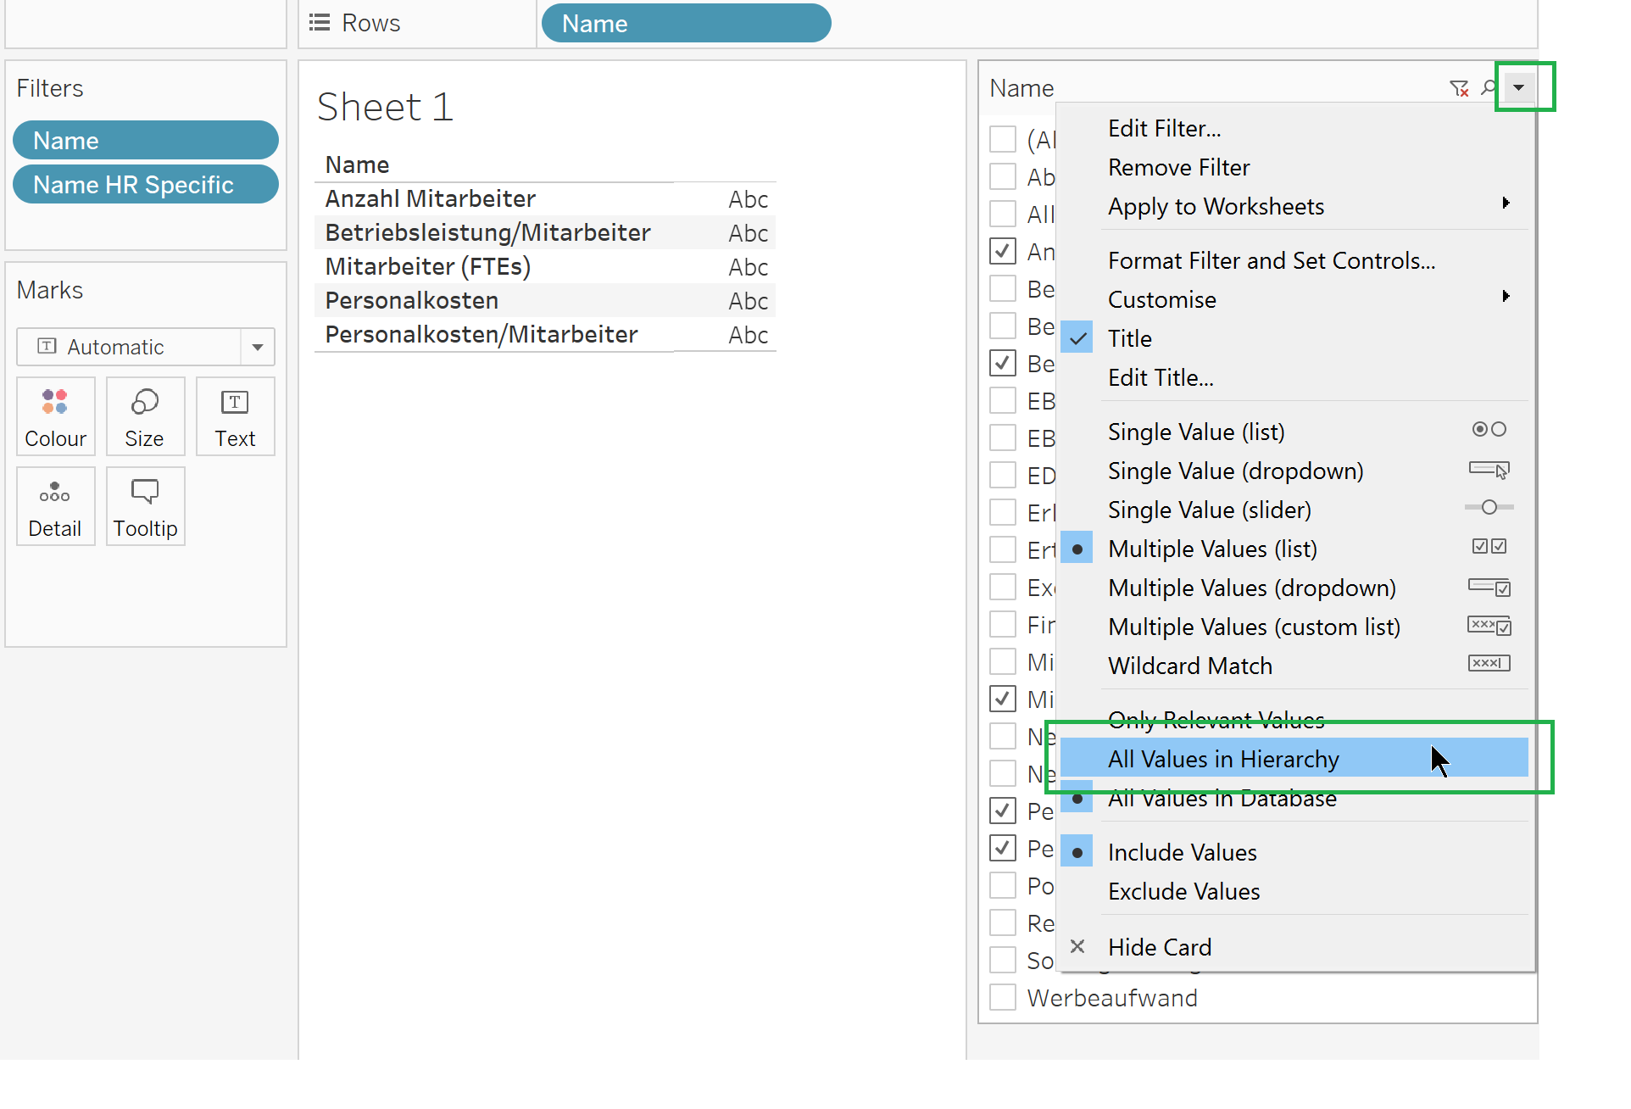Viewport: 1631px width, 1109px height.
Task: Click the Name HR Specific filter pill
Action: [145, 185]
